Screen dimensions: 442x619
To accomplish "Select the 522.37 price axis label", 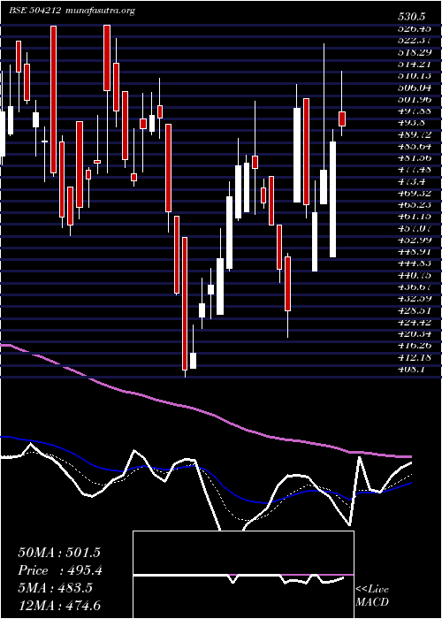I will tap(414, 41).
